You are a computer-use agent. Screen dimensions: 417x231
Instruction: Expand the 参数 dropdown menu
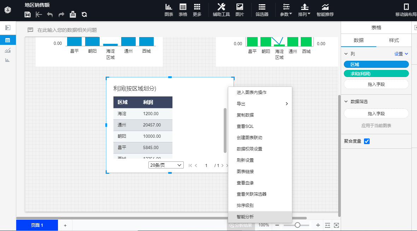point(286,10)
